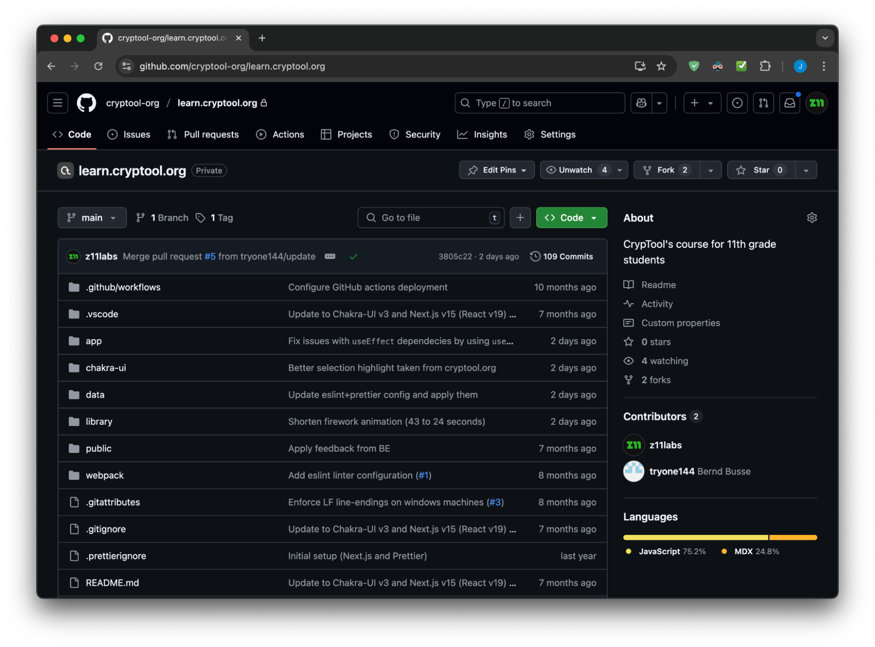Screen dimensions: 875x647
Task: Bookmark this page with star icon
Action: click(x=661, y=66)
